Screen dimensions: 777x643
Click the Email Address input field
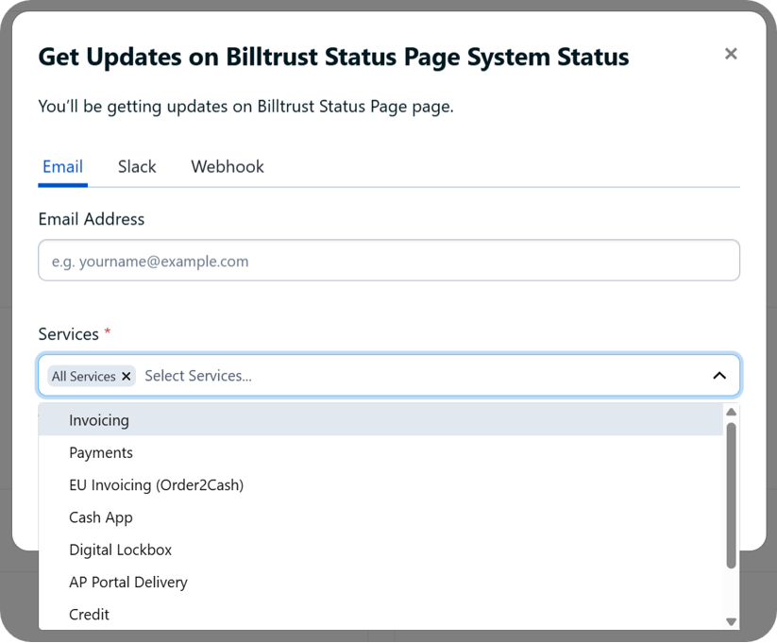click(389, 261)
